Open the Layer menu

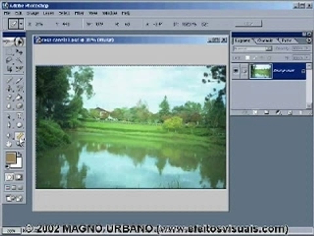[x=49, y=13]
